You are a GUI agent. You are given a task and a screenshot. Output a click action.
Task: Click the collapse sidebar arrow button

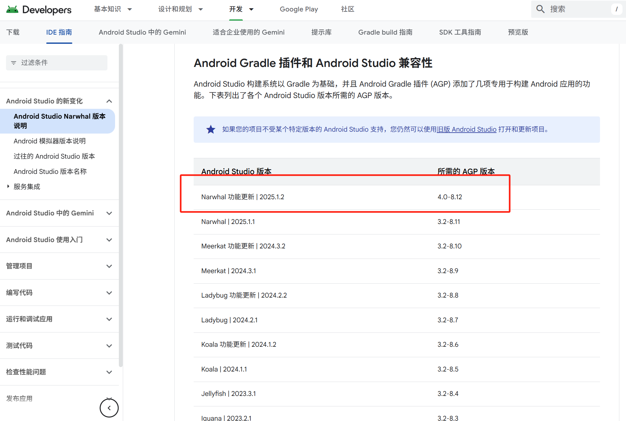click(109, 408)
